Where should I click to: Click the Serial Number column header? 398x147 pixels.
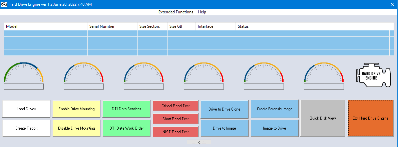pyautogui.click(x=113, y=26)
